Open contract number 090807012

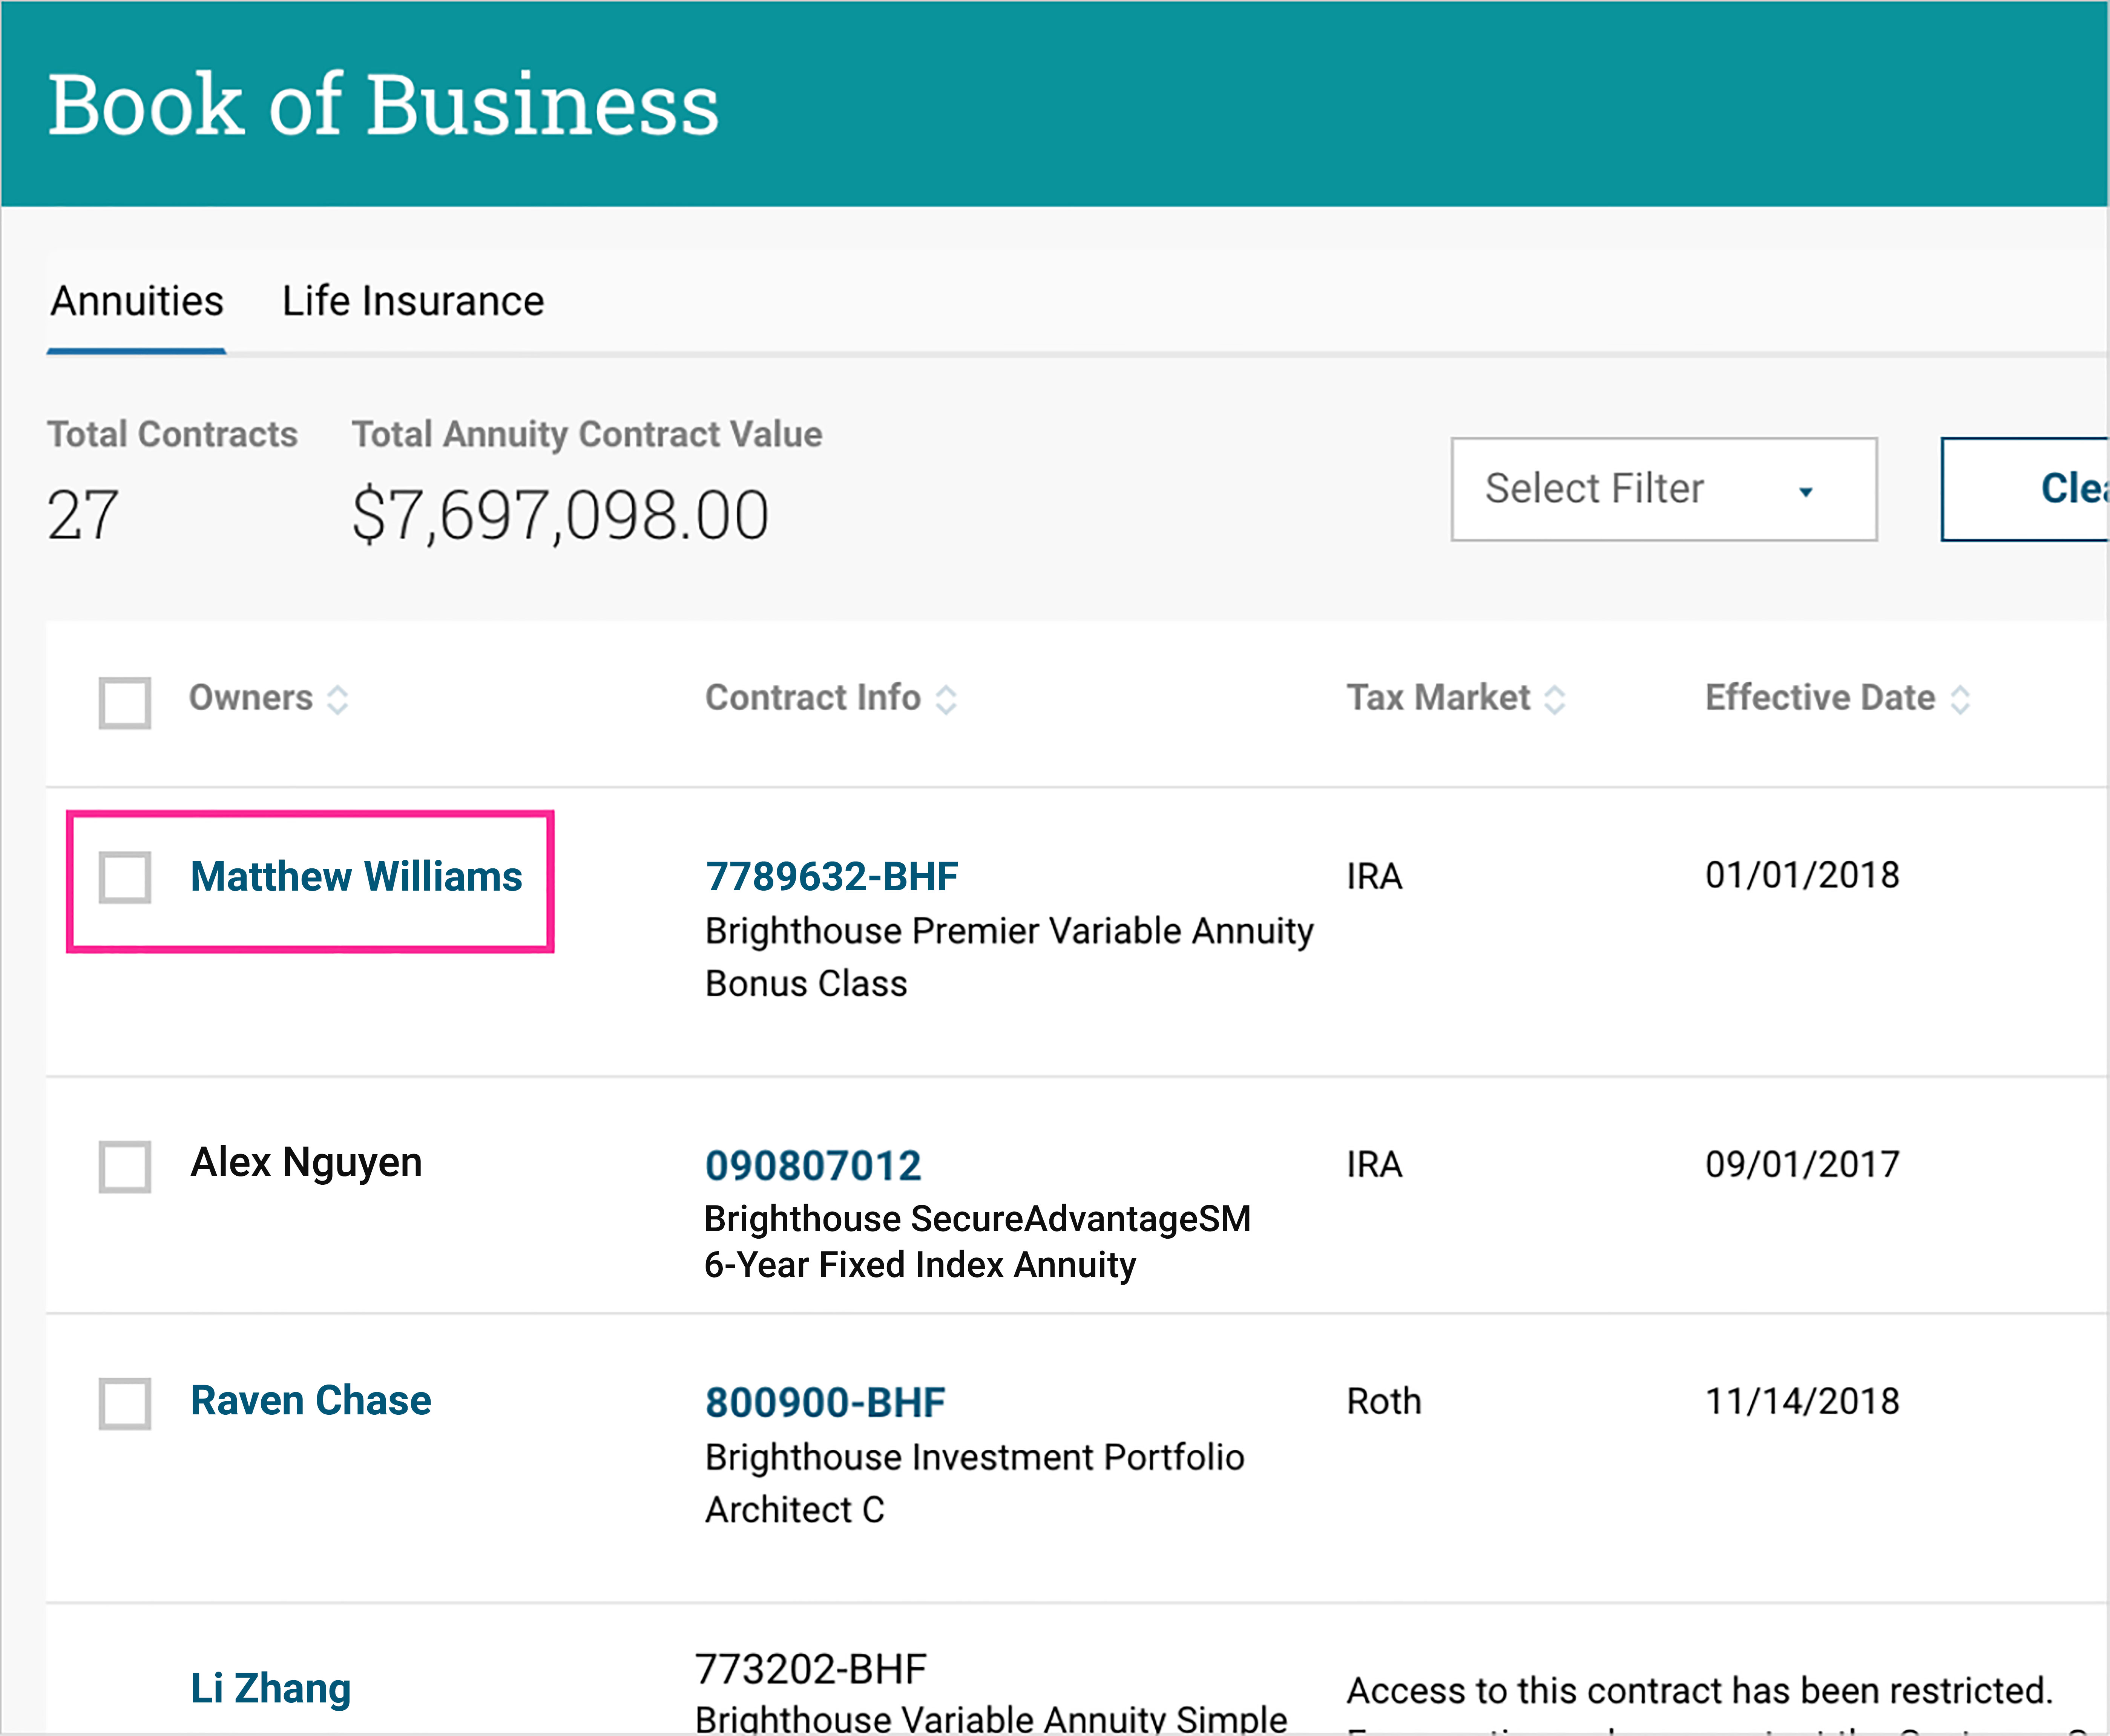coord(812,1165)
